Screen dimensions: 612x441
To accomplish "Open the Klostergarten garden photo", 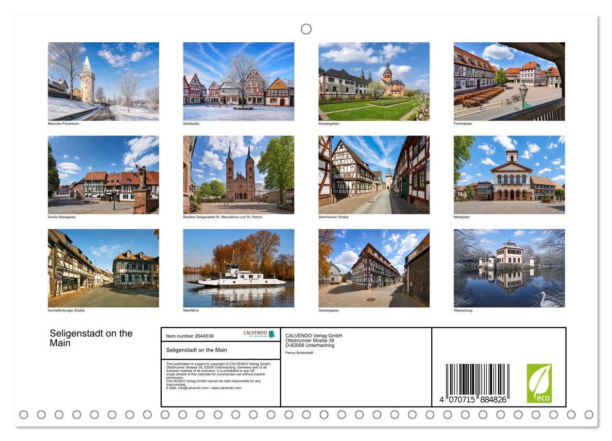I will click(374, 82).
